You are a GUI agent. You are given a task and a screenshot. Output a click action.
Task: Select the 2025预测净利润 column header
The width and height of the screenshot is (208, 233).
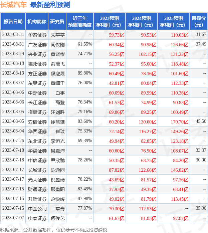[x=174, y=21]
